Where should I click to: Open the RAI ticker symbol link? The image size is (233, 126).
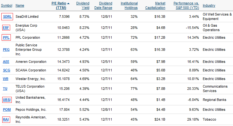6,119
